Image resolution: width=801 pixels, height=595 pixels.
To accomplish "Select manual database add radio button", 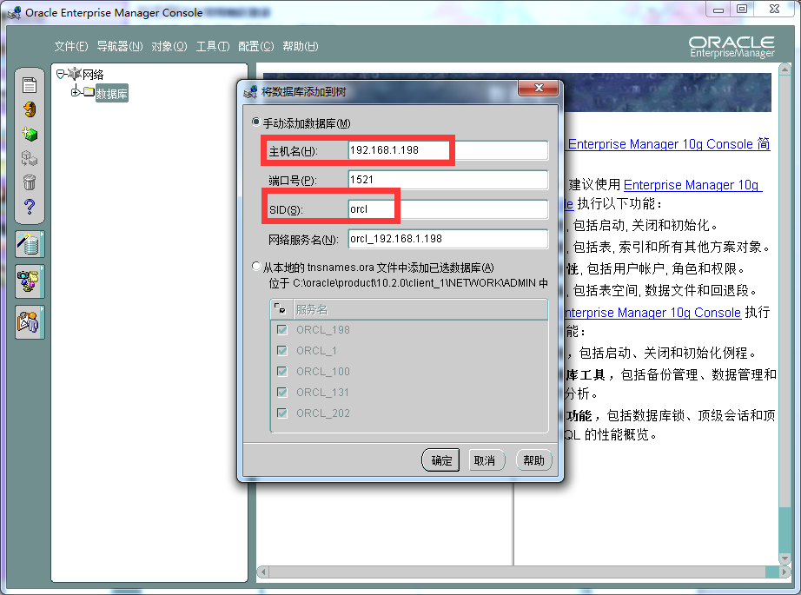I will 256,122.
